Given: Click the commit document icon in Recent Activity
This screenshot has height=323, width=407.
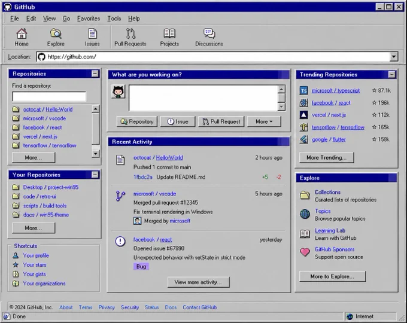Looking at the screenshot, I should [120, 160].
